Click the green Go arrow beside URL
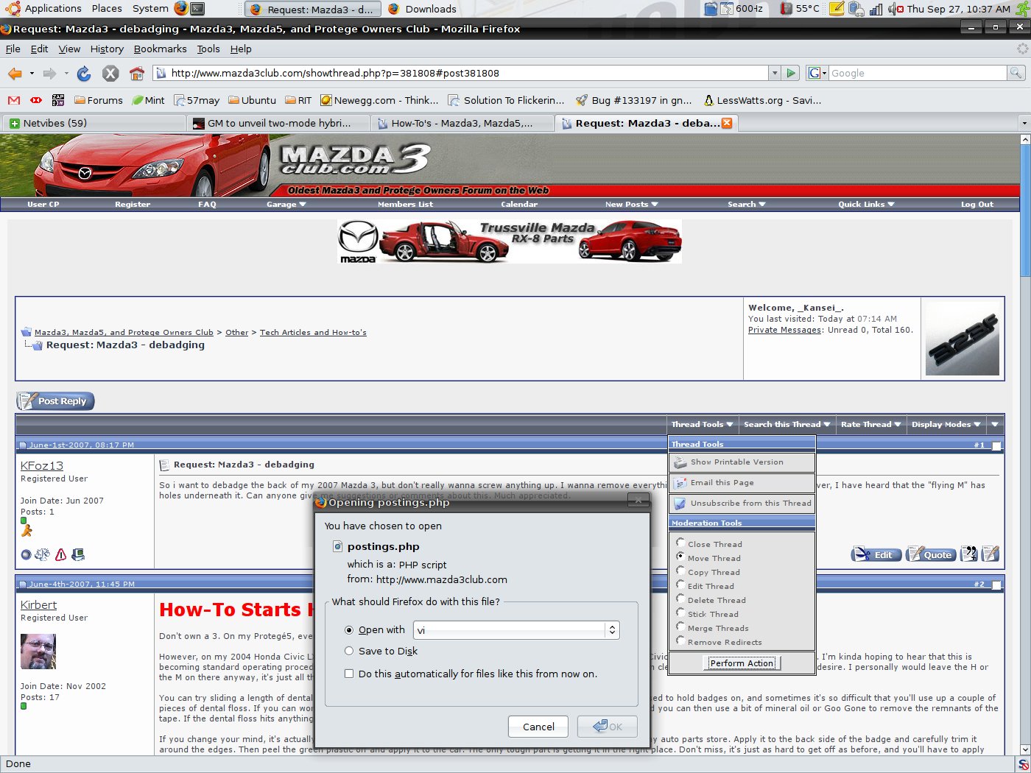 pos(791,74)
